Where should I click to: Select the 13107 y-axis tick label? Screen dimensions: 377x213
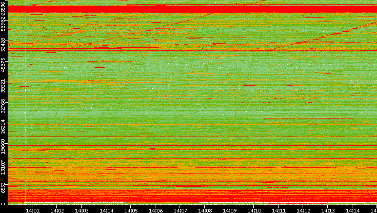[3, 168]
